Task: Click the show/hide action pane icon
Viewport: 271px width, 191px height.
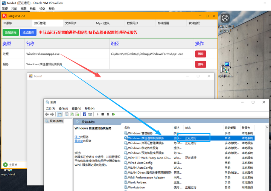Action: [90, 114]
